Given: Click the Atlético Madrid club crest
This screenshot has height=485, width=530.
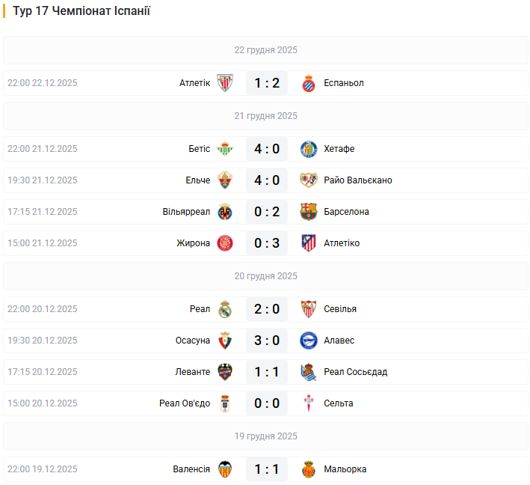Looking at the screenshot, I should click(308, 243).
